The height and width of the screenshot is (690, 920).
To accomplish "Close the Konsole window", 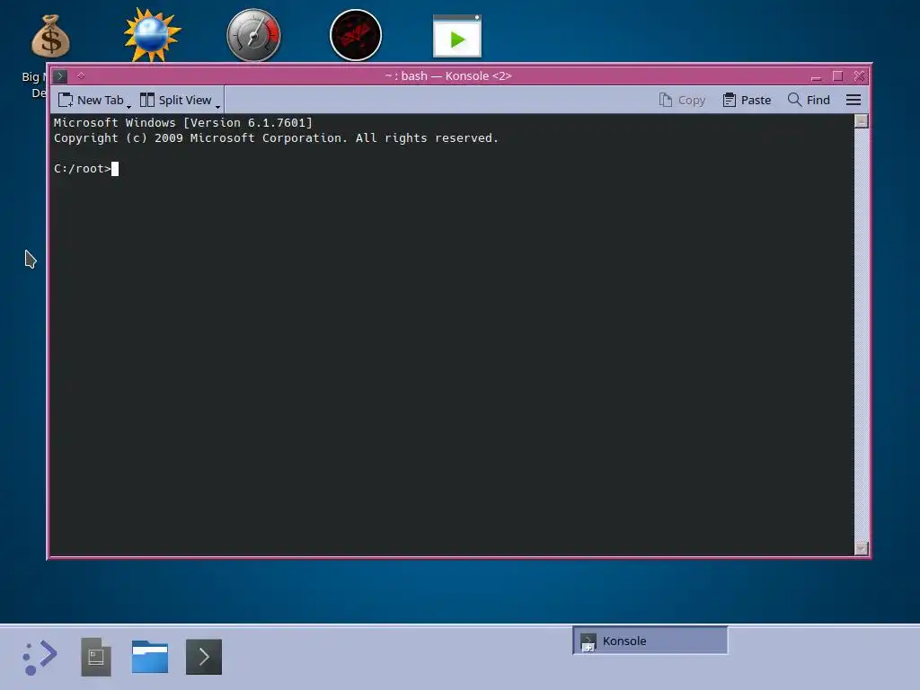I will pos(859,76).
